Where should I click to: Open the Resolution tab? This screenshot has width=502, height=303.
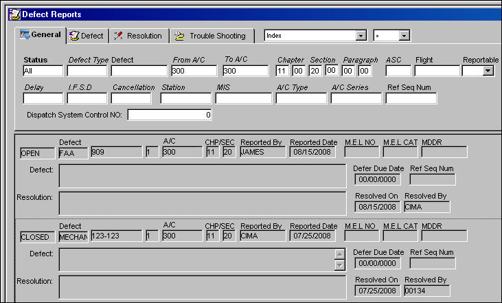(x=139, y=36)
